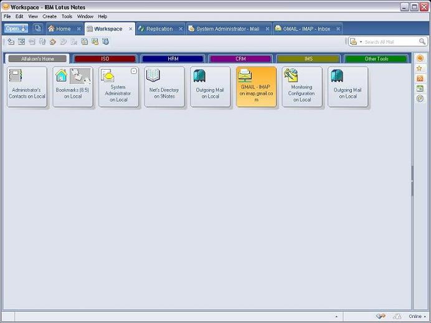Open the round bottom sidebar icon
Viewport: 431px width, 323px height.
pos(420,98)
